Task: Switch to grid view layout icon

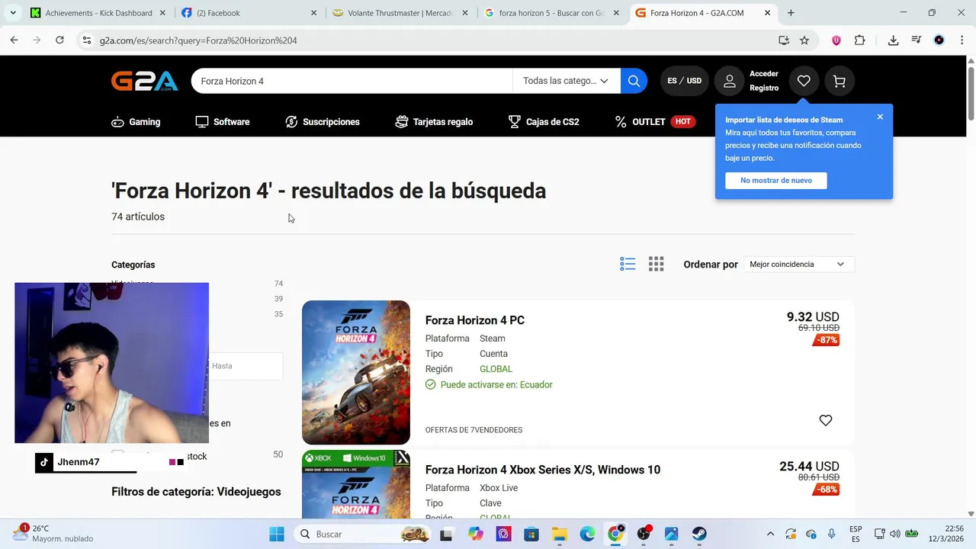Action: 657,264
